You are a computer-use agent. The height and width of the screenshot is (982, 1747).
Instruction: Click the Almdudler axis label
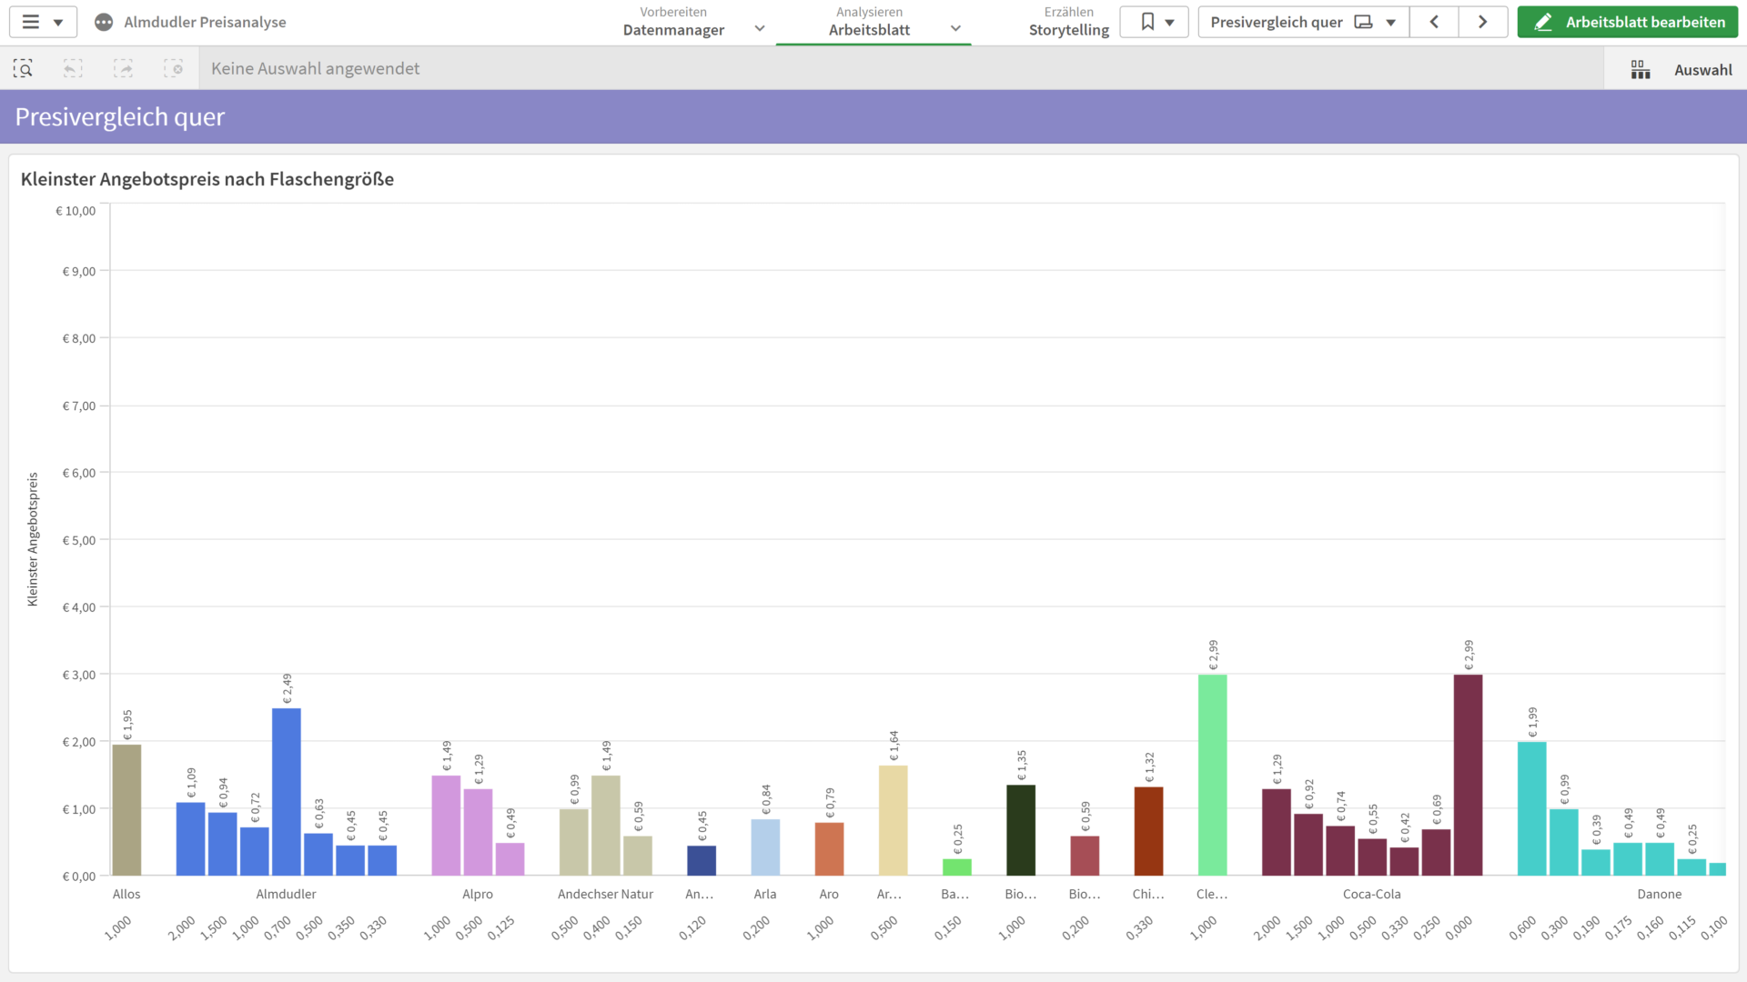point(286,894)
